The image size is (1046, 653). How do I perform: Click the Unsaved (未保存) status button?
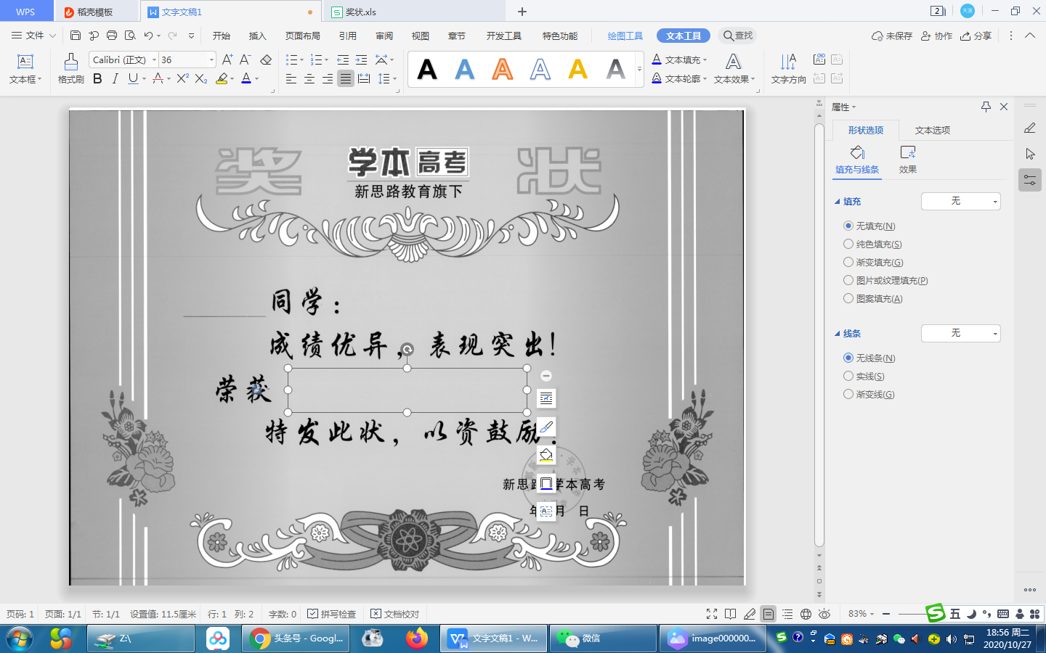[x=892, y=36]
